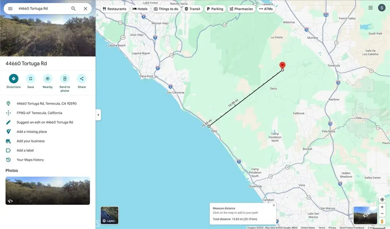The height and width of the screenshot is (229, 390).
Task: Zoom in the map with plus button
Action: (x=382, y=207)
